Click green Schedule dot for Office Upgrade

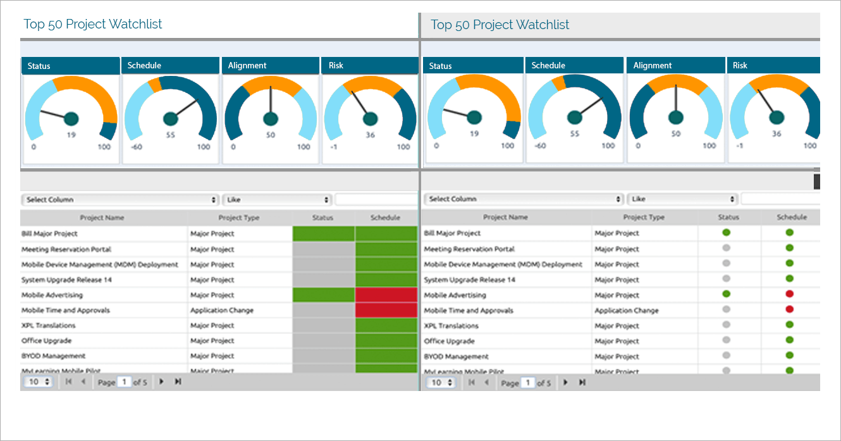[x=789, y=340]
